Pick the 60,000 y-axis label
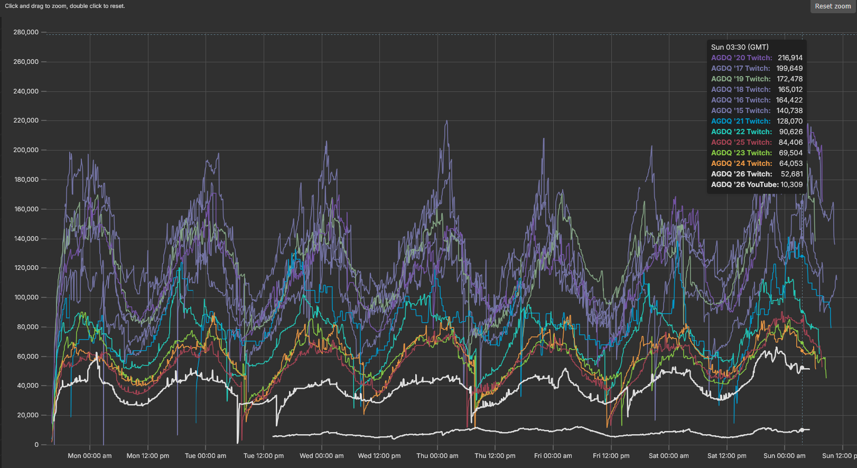857x468 pixels. click(28, 357)
